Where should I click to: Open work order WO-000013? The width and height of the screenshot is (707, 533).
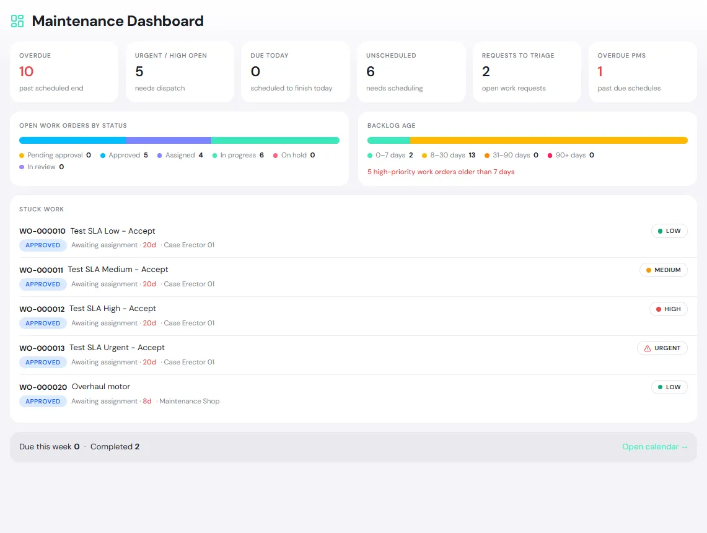tap(353, 355)
